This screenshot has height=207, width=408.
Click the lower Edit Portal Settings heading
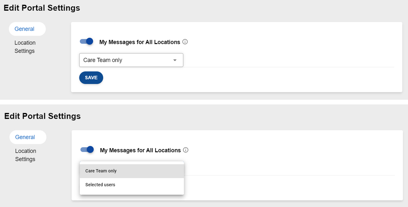pos(42,116)
